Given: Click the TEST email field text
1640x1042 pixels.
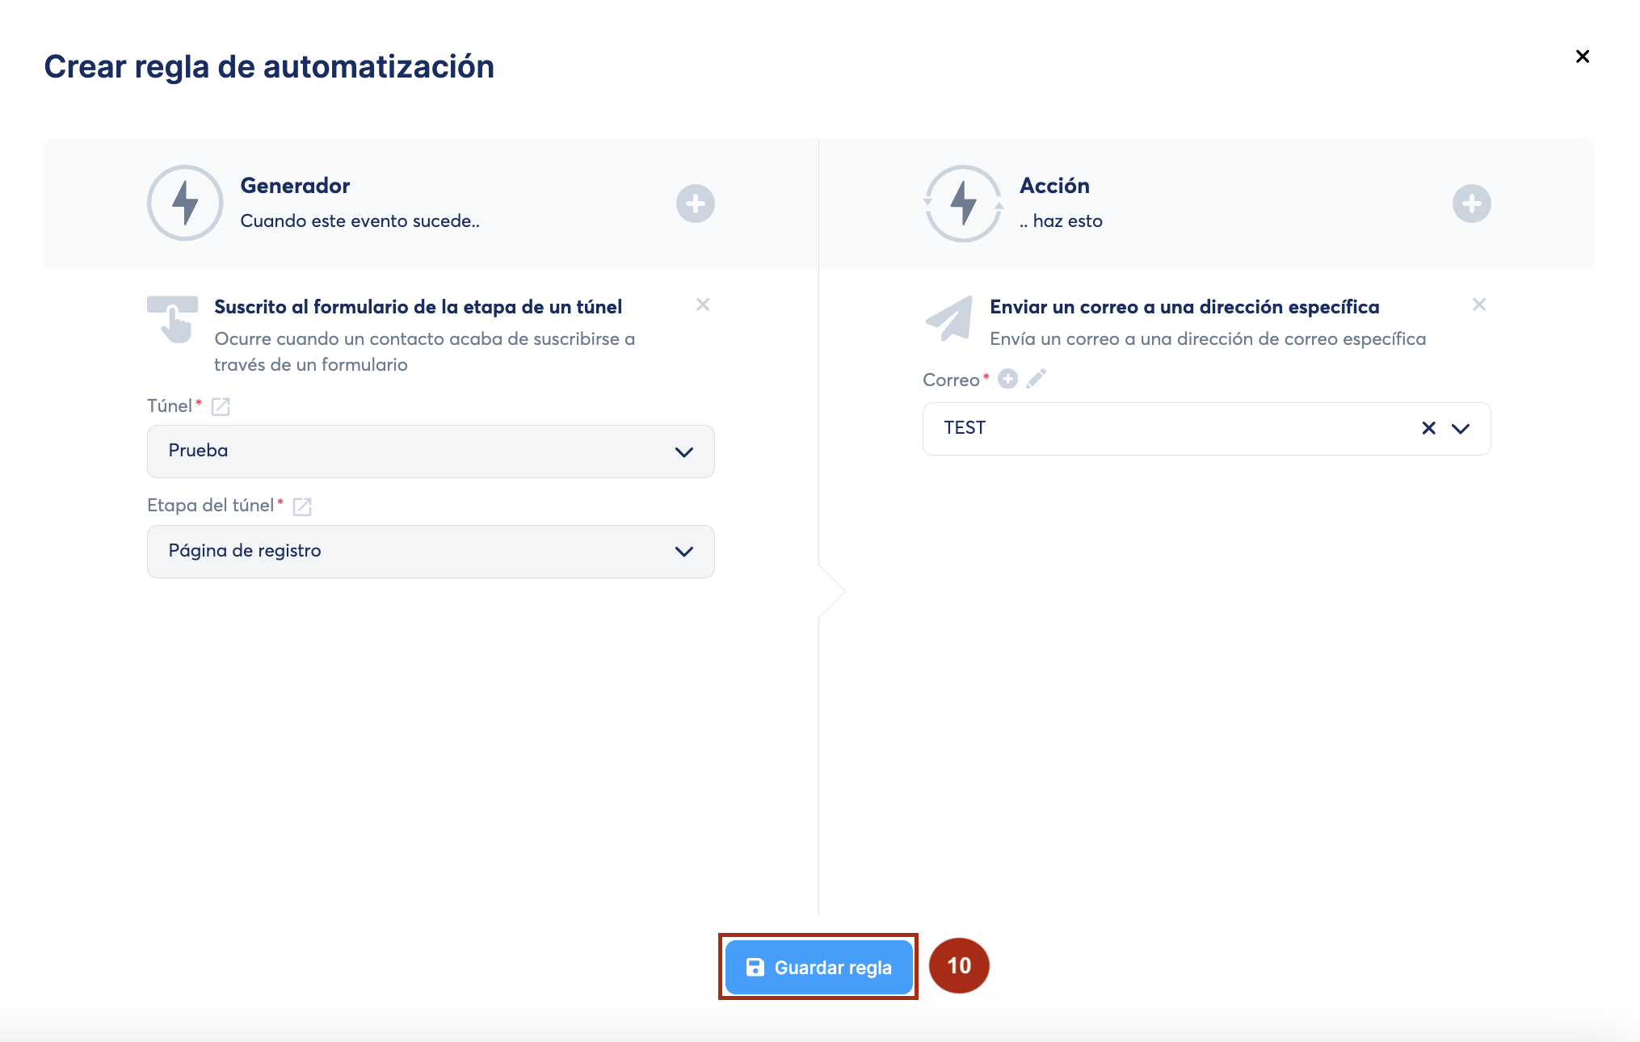Looking at the screenshot, I should coord(965,428).
